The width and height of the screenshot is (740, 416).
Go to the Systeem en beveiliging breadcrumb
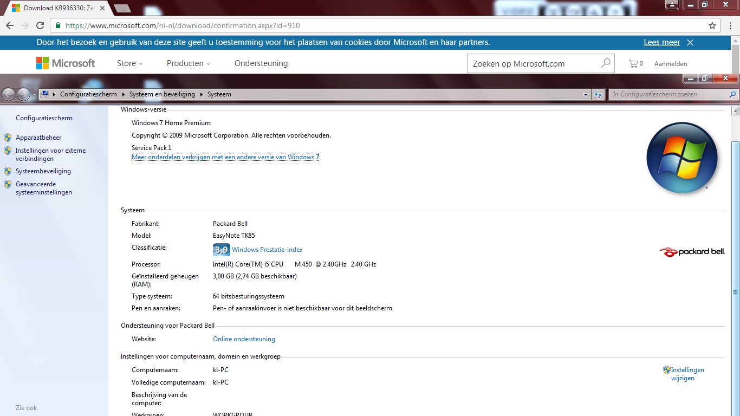point(162,94)
